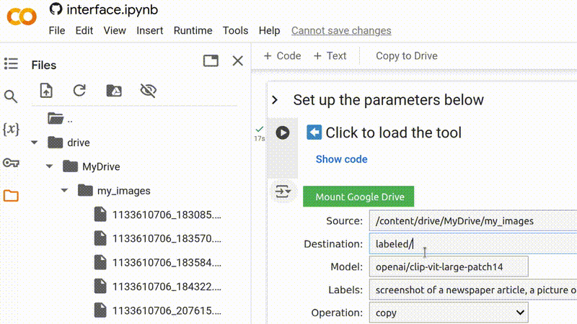Viewport: 577px width, 324px height.
Task: Click the upload file icon in Files
Action: (x=47, y=91)
